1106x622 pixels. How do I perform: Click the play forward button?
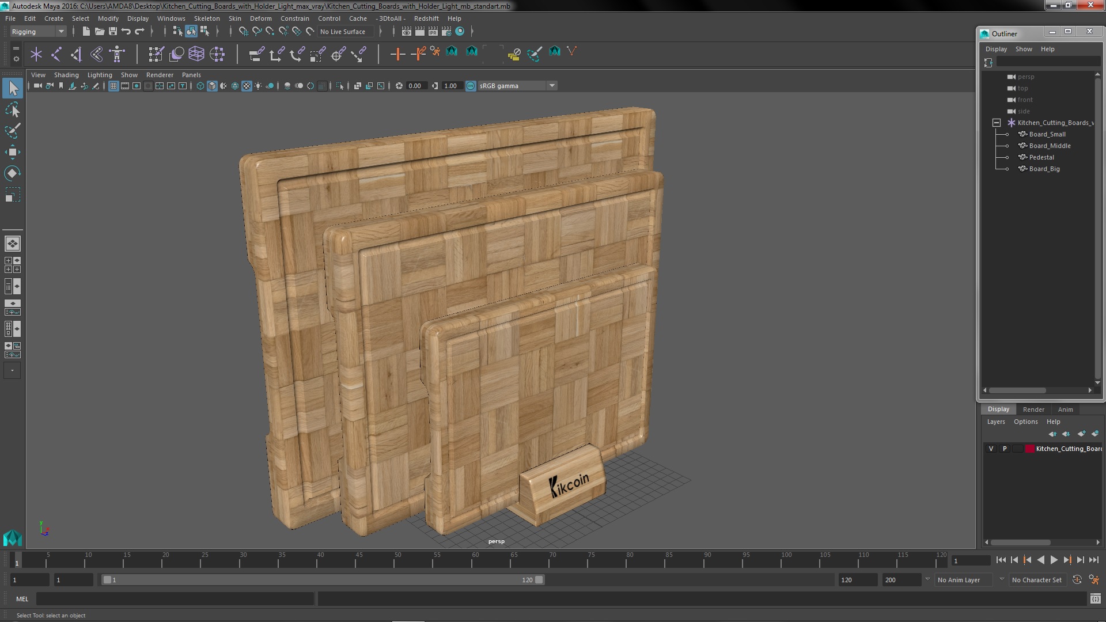pos(1054,560)
